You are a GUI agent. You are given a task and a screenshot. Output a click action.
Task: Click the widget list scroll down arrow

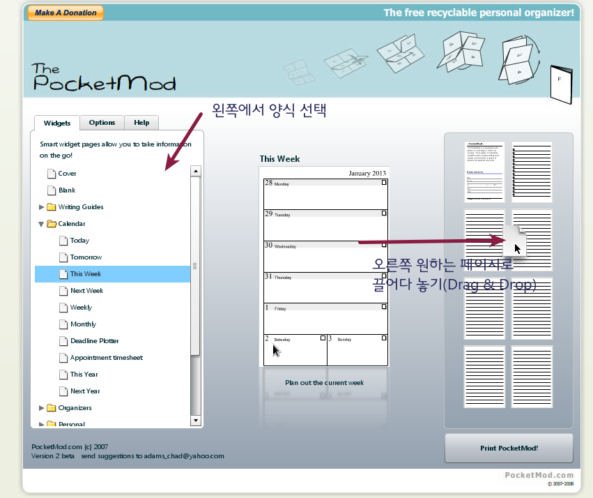tap(196, 420)
